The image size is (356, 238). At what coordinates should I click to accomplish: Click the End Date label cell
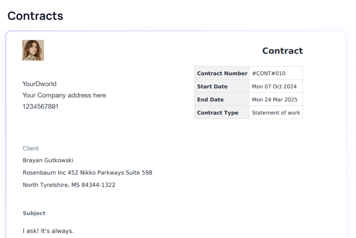[222, 99]
